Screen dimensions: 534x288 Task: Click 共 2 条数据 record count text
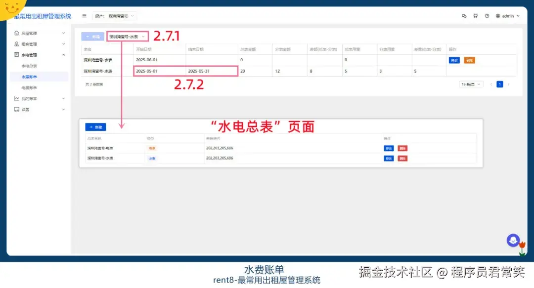[x=94, y=84]
